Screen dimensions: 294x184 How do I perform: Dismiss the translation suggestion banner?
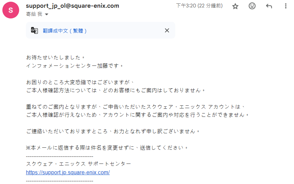[167, 30]
